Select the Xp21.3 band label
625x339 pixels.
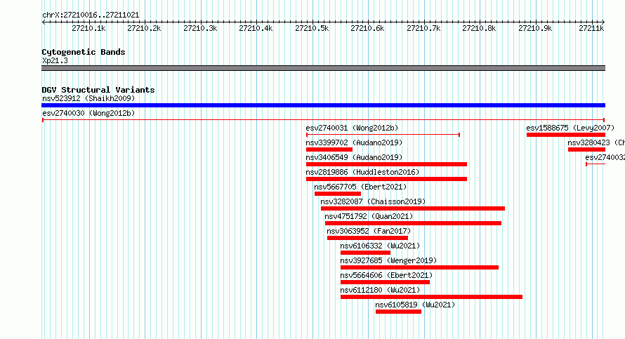pos(55,60)
